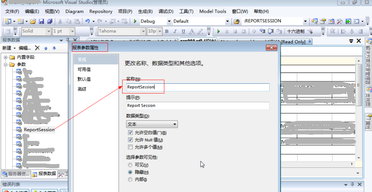
Task: Click the New Project icon
Action: point(8,21)
